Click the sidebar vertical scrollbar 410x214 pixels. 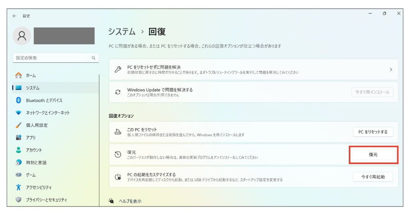click(x=99, y=140)
